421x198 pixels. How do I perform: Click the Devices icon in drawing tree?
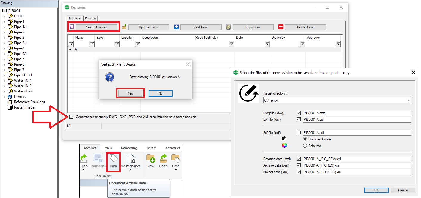click(x=10, y=97)
